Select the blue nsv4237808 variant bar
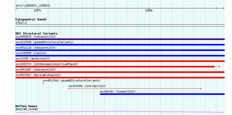This screenshot has width=232, height=115. click(120, 45)
